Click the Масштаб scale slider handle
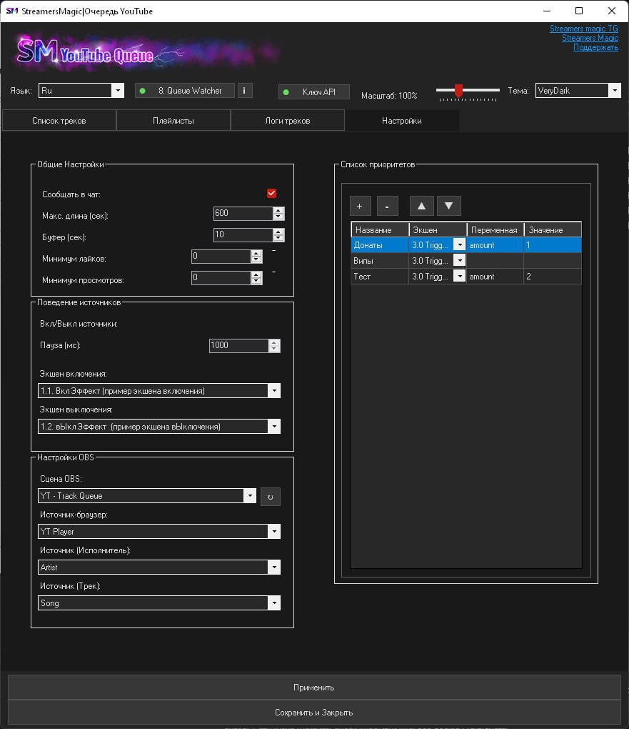The height and width of the screenshot is (729, 629). tap(458, 90)
